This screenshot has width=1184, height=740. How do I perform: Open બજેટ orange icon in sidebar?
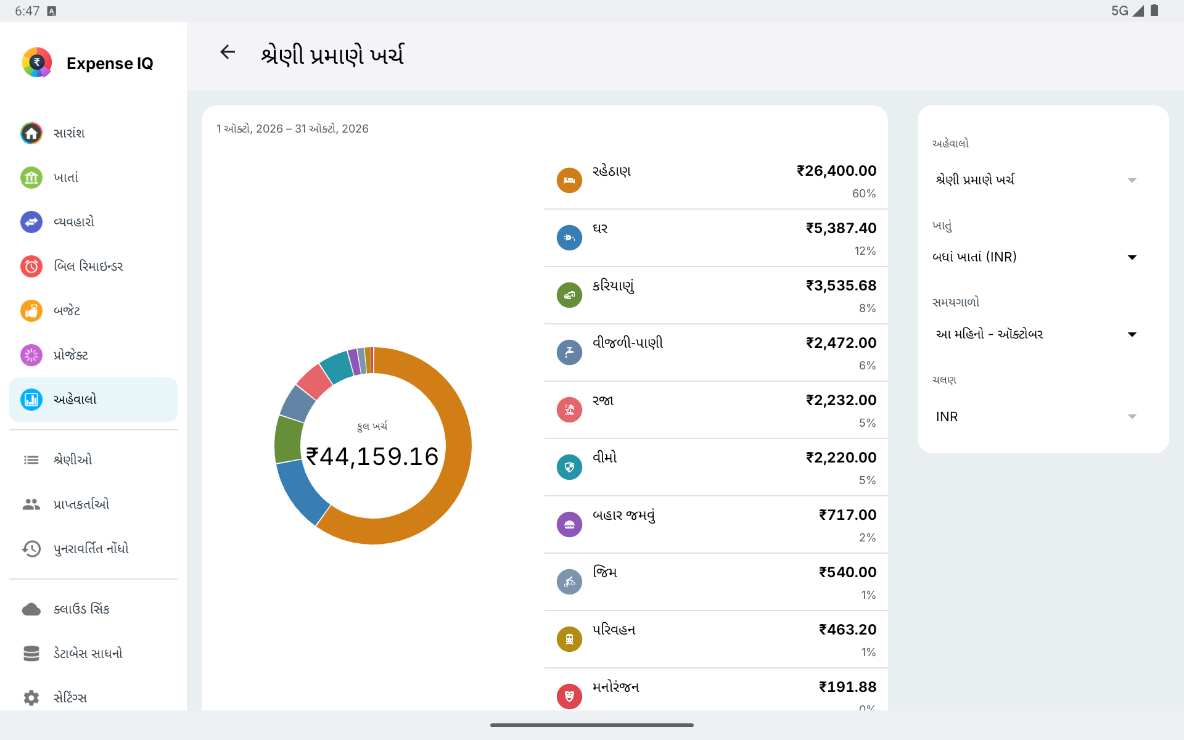[31, 311]
